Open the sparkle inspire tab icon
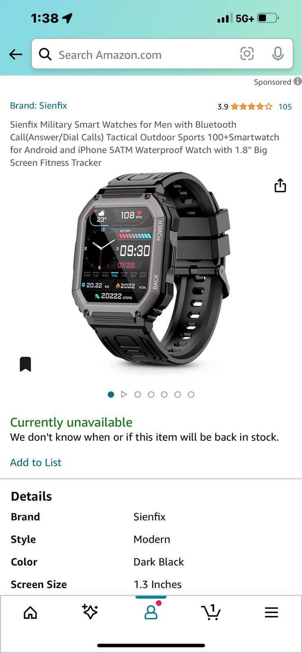The width and height of the screenshot is (302, 653). [90, 611]
